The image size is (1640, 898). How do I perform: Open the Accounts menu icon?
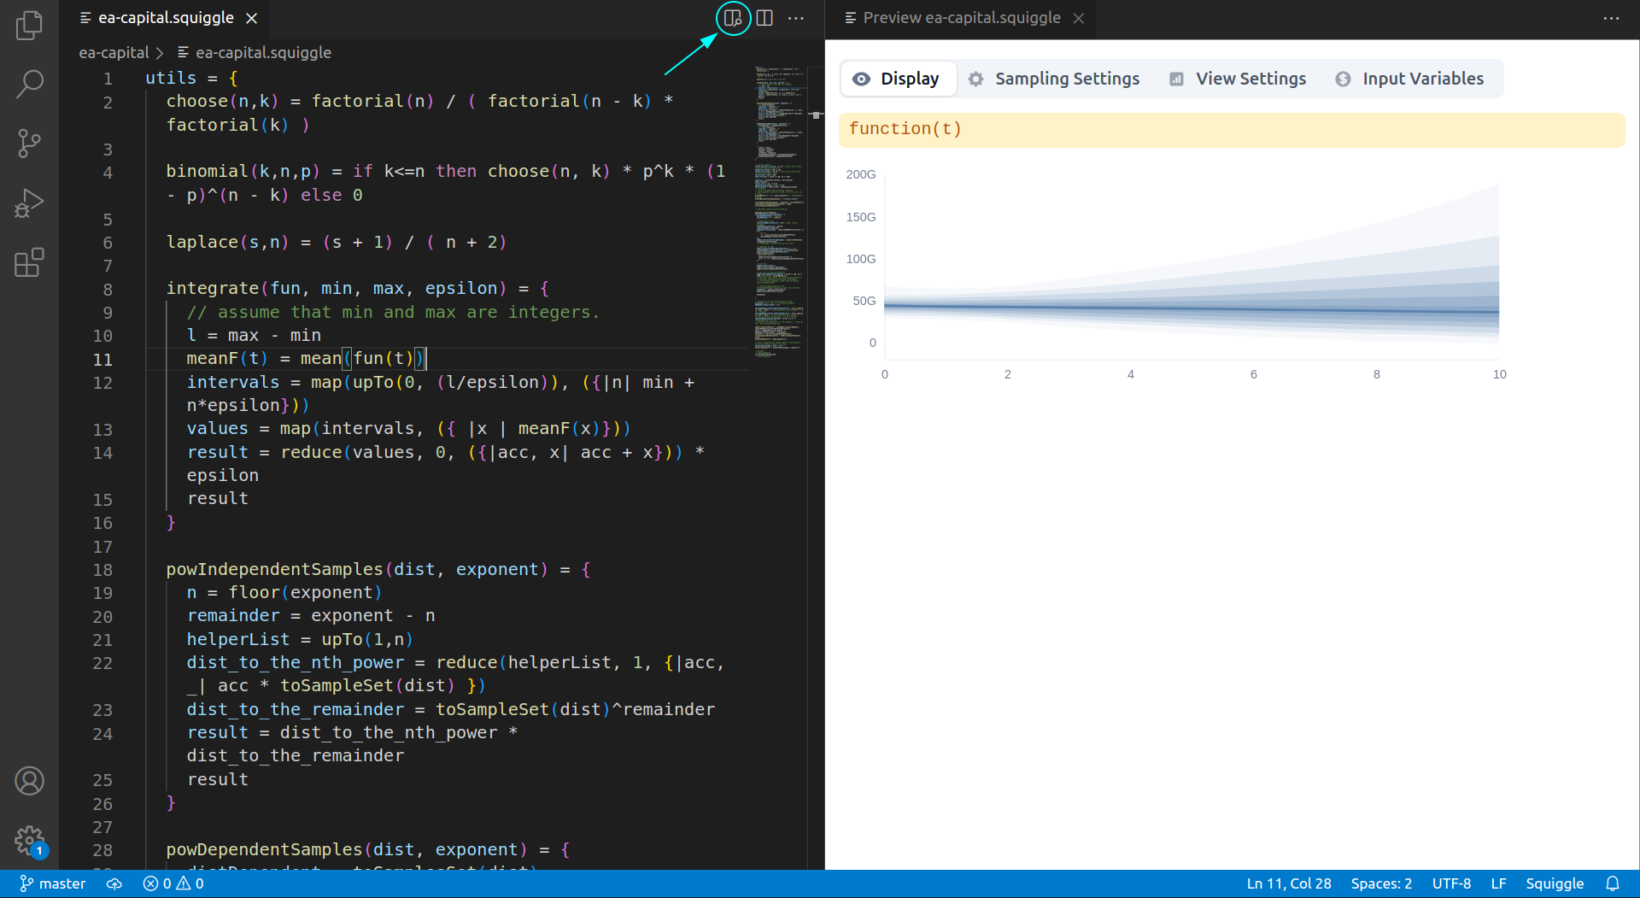pyautogui.click(x=29, y=781)
